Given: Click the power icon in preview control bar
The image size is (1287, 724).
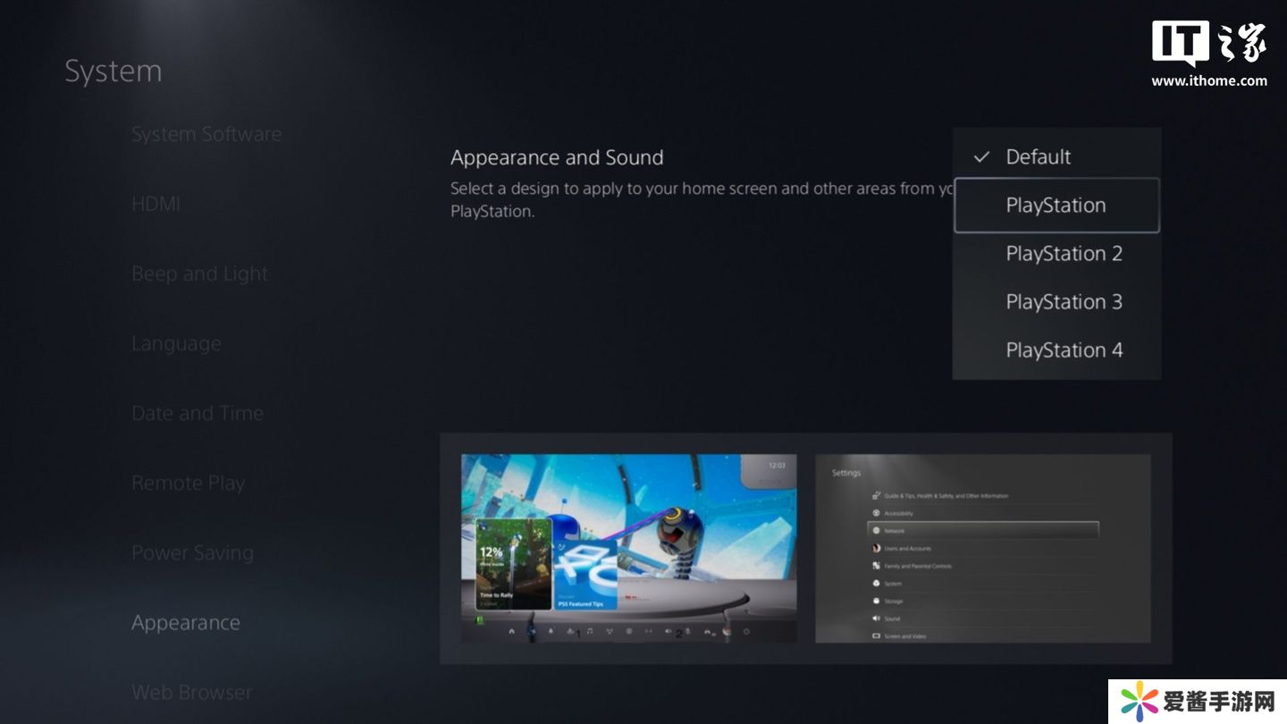Looking at the screenshot, I should point(746,632).
